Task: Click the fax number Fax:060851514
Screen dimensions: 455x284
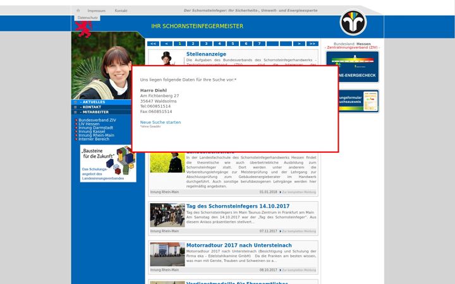Action: click(x=156, y=112)
